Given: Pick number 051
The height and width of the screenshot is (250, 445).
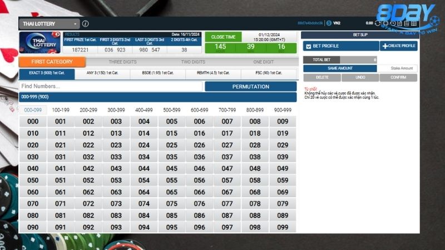Looking at the screenshot, I should (61, 180).
